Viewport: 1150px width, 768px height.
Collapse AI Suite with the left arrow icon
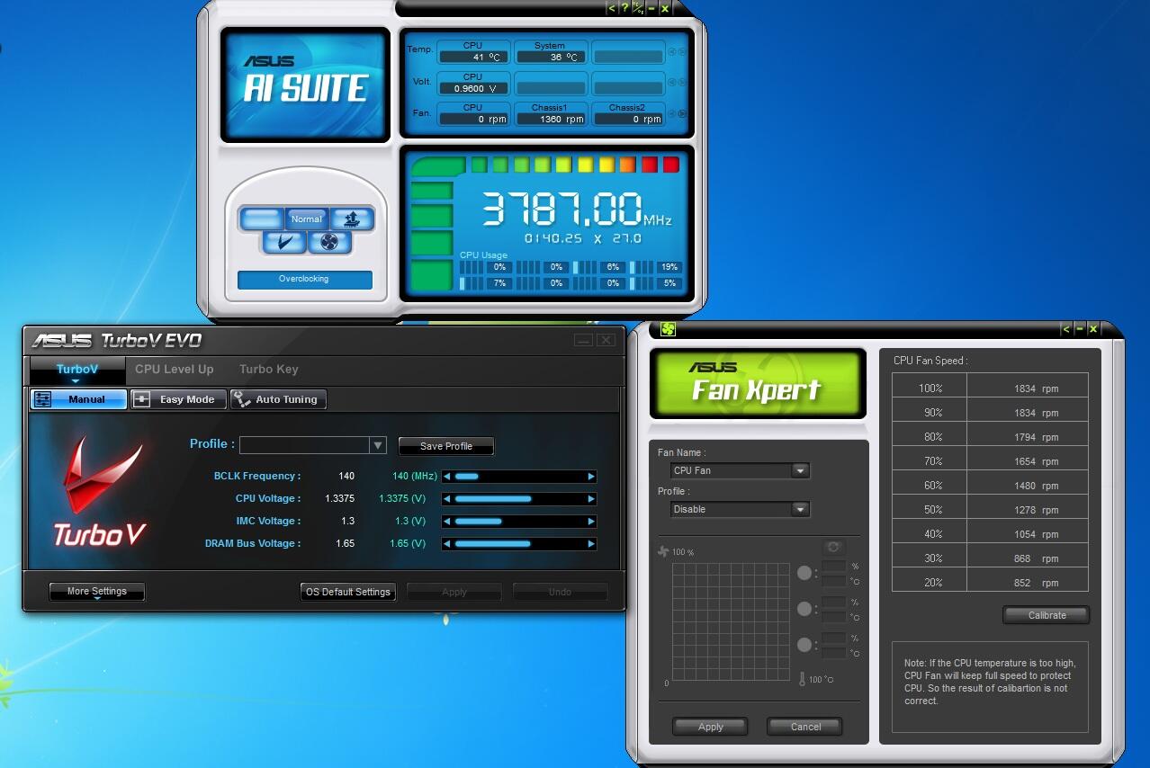coord(612,8)
